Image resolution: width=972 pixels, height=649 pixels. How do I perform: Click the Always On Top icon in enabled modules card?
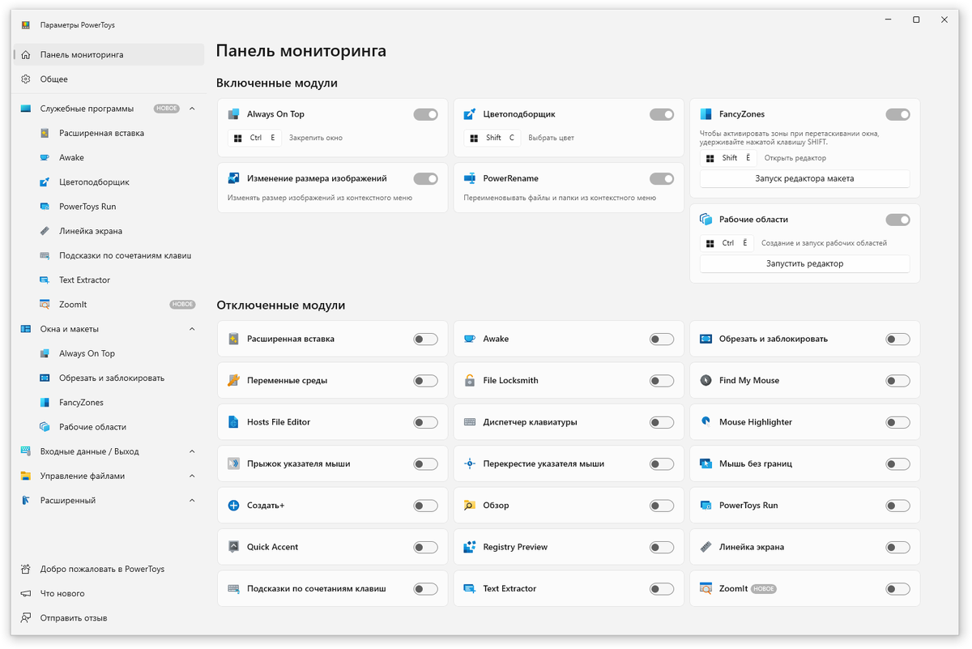click(x=233, y=114)
